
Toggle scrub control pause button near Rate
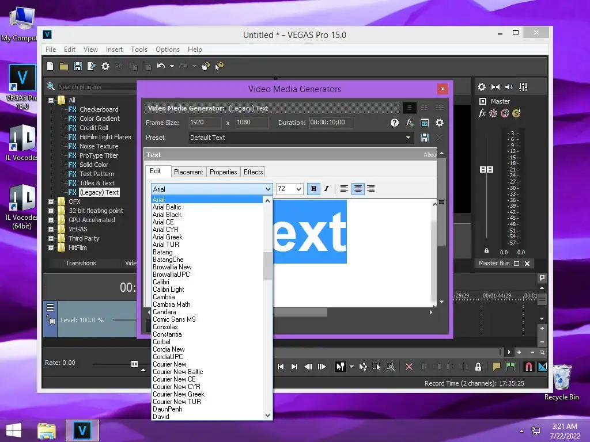click(x=134, y=364)
